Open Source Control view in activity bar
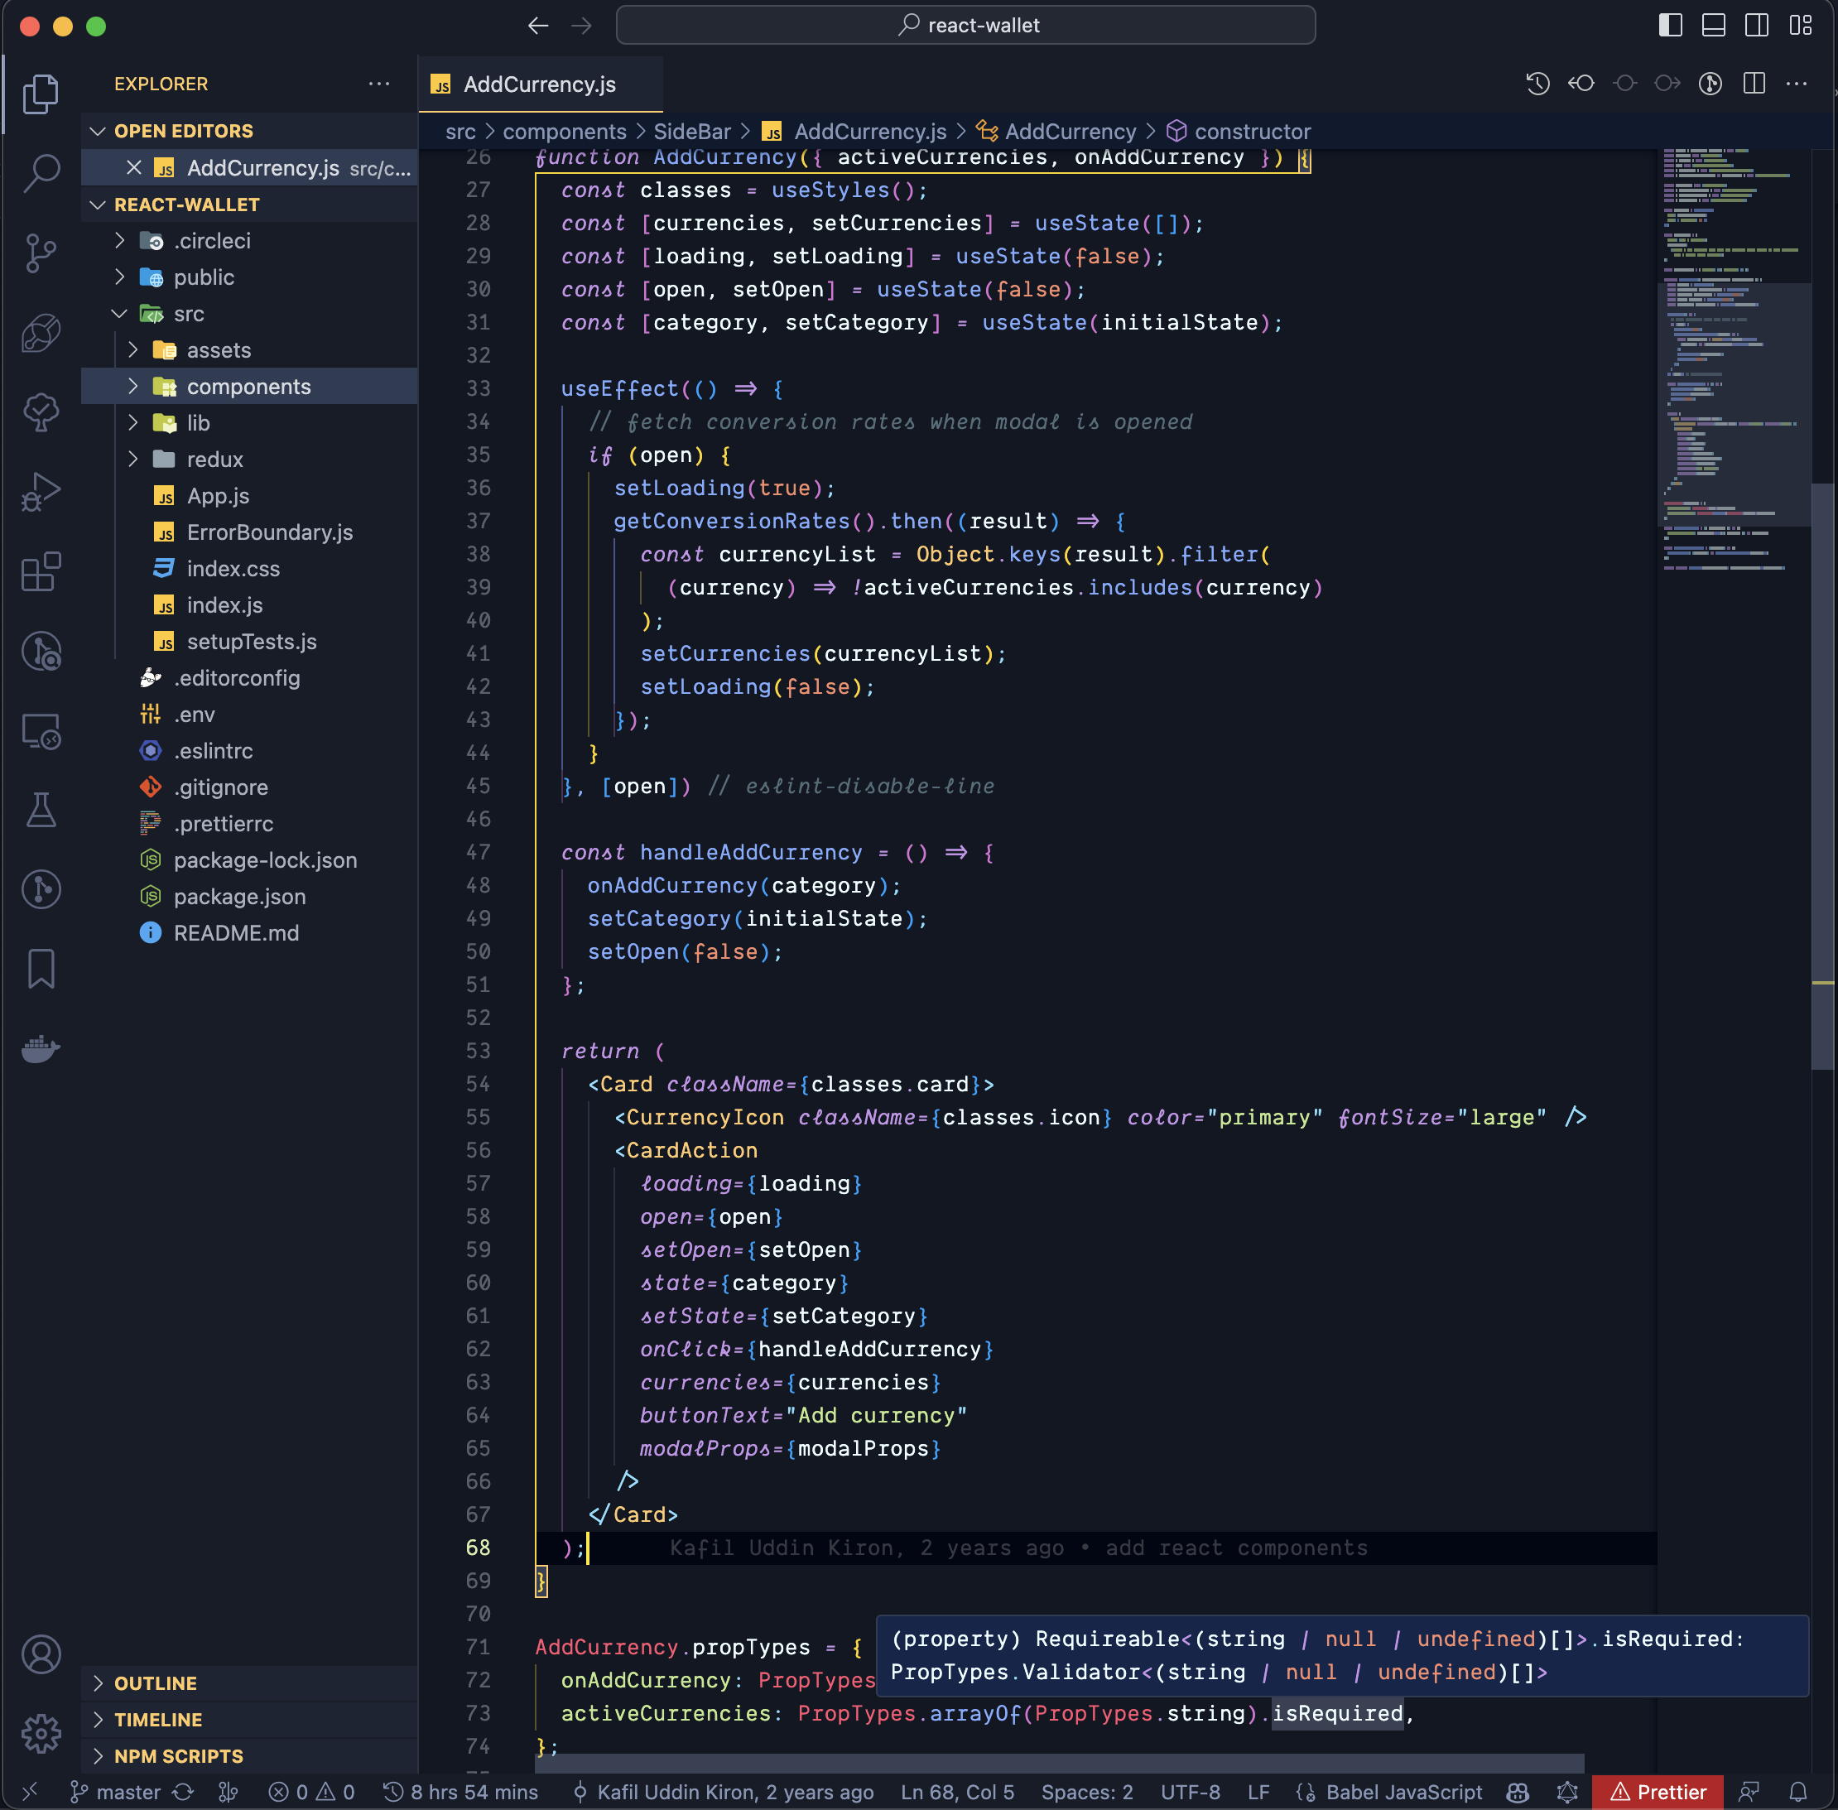 coord(41,252)
